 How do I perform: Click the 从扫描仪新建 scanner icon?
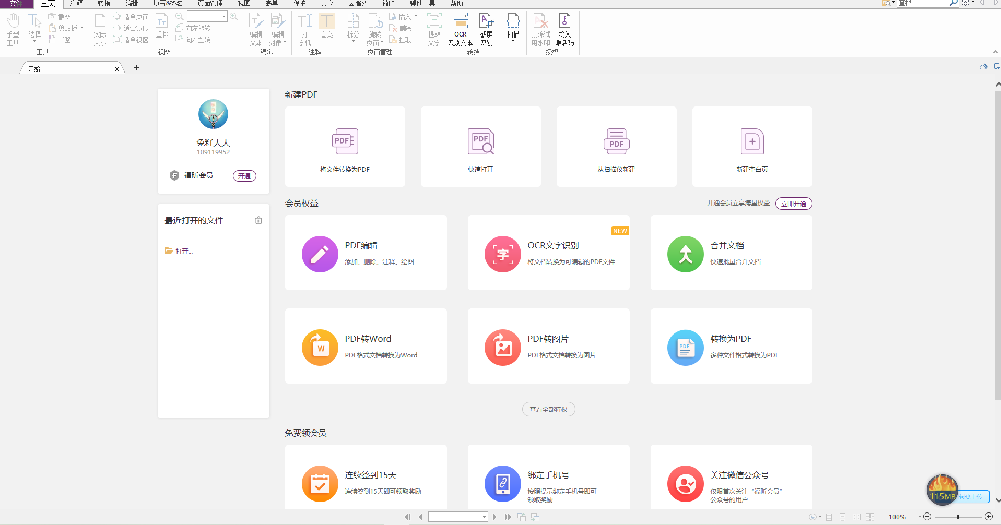click(x=616, y=141)
